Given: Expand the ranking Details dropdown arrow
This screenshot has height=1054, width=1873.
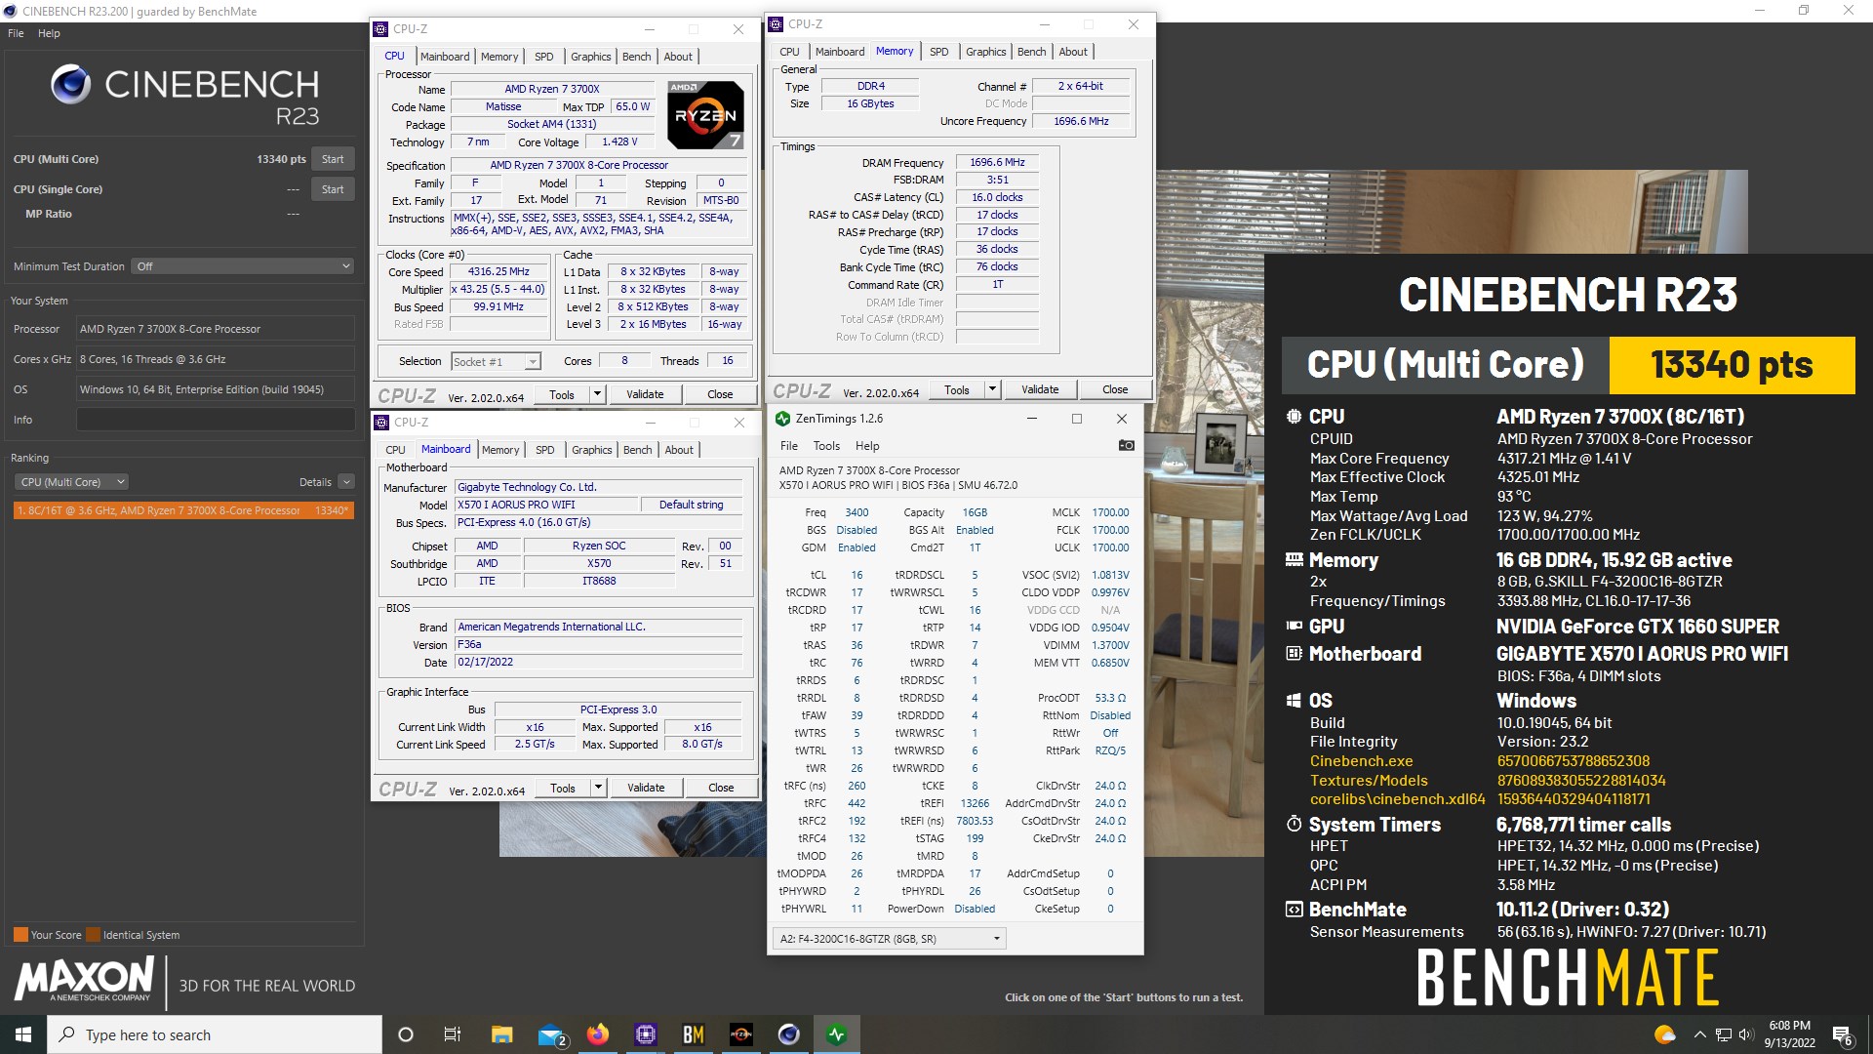Looking at the screenshot, I should [x=346, y=482].
